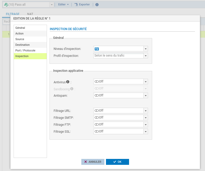Expand the Filtrage SSL dropdown arrow
Viewport: 205px width, 171px height.
click(145, 131)
